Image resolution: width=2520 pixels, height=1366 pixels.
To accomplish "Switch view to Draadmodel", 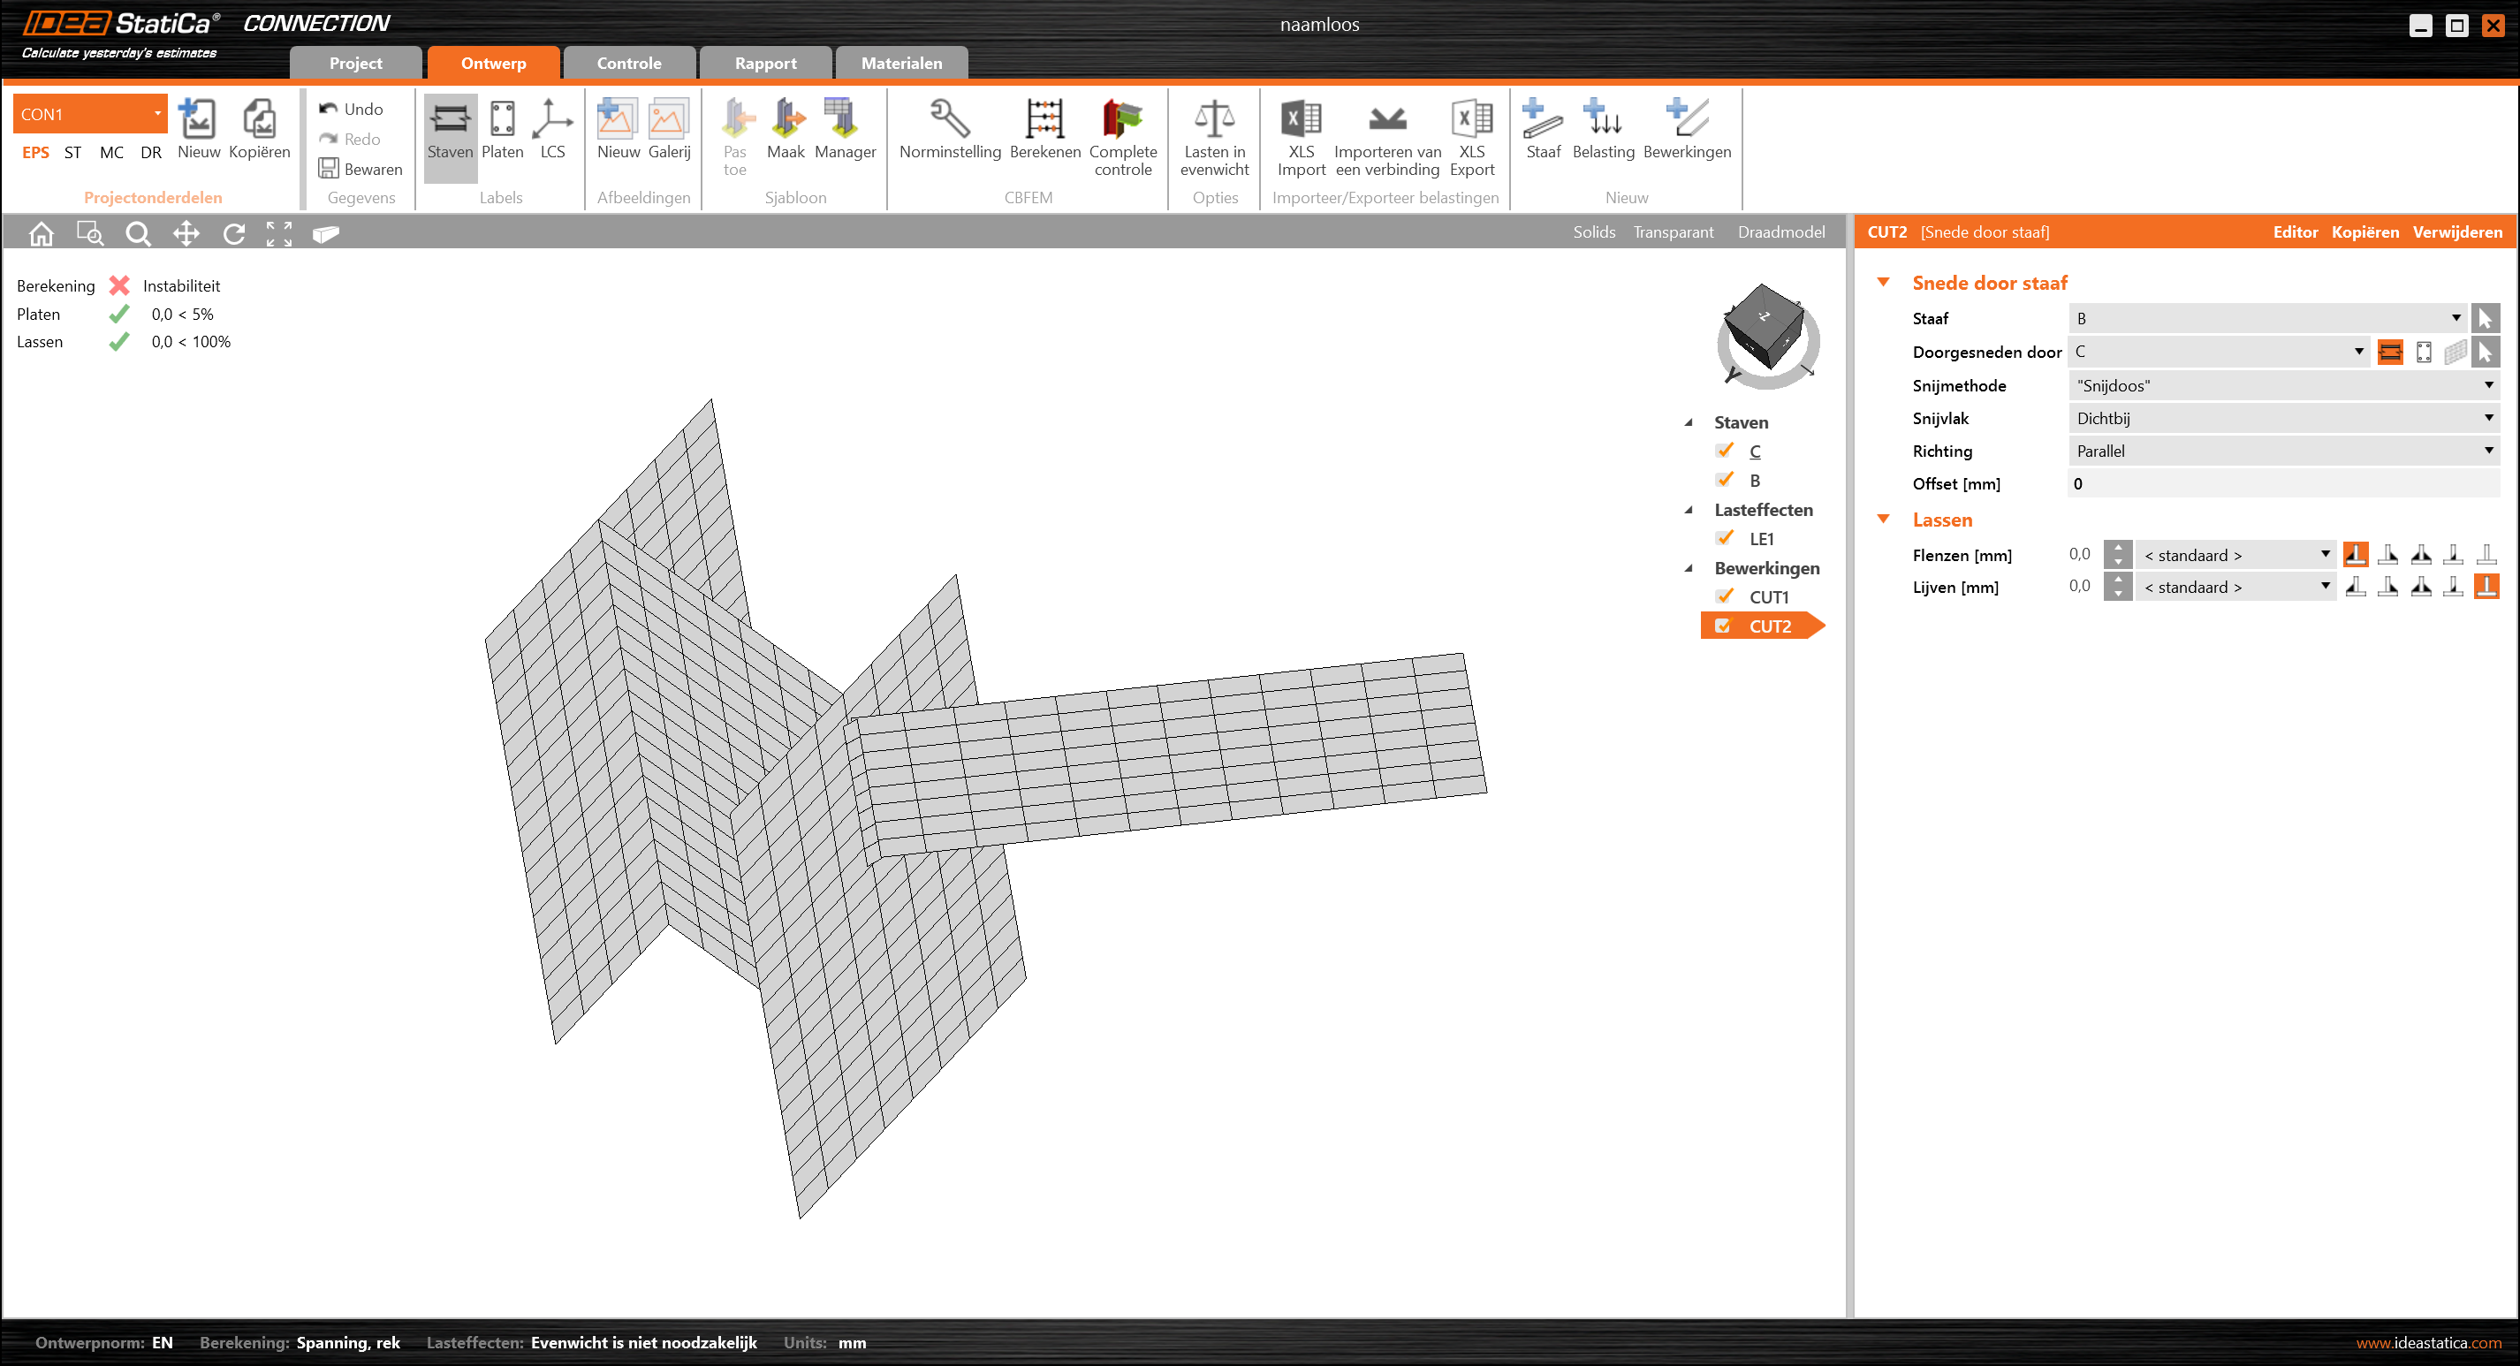I will [1780, 231].
